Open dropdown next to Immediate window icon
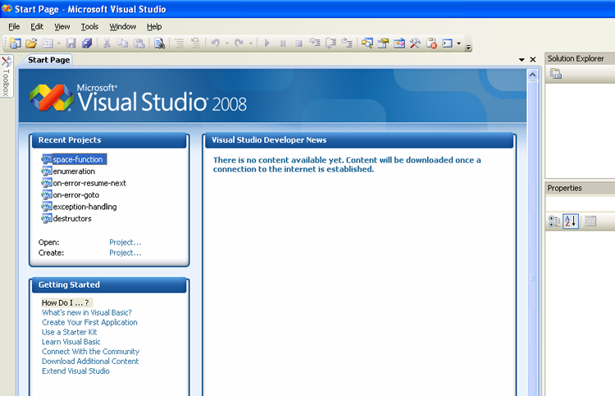Screen dimensions: 615x396 point(458,43)
